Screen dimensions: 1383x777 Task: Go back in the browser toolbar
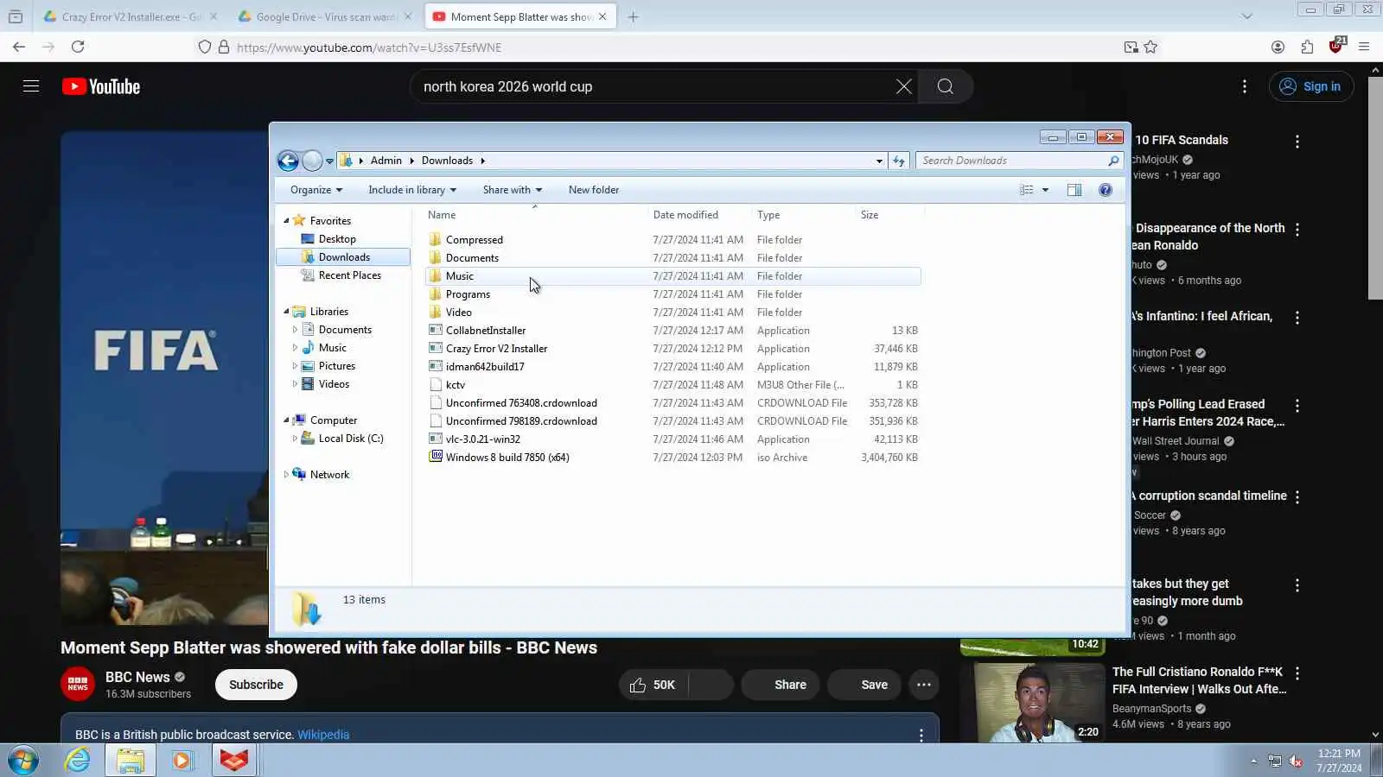(19, 47)
